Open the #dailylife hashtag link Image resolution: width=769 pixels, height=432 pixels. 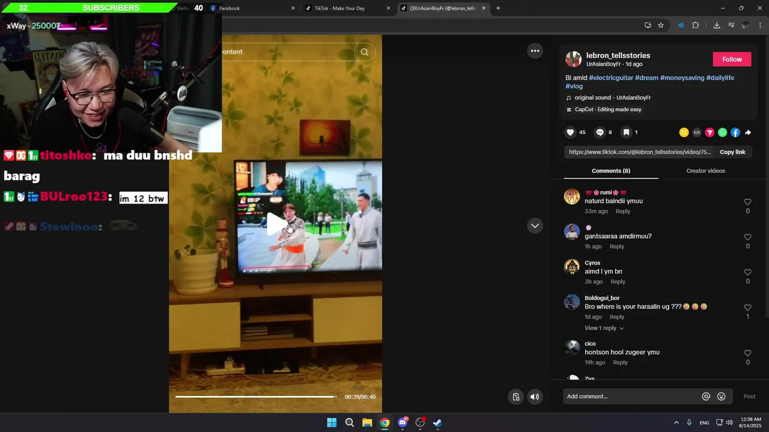coord(720,78)
